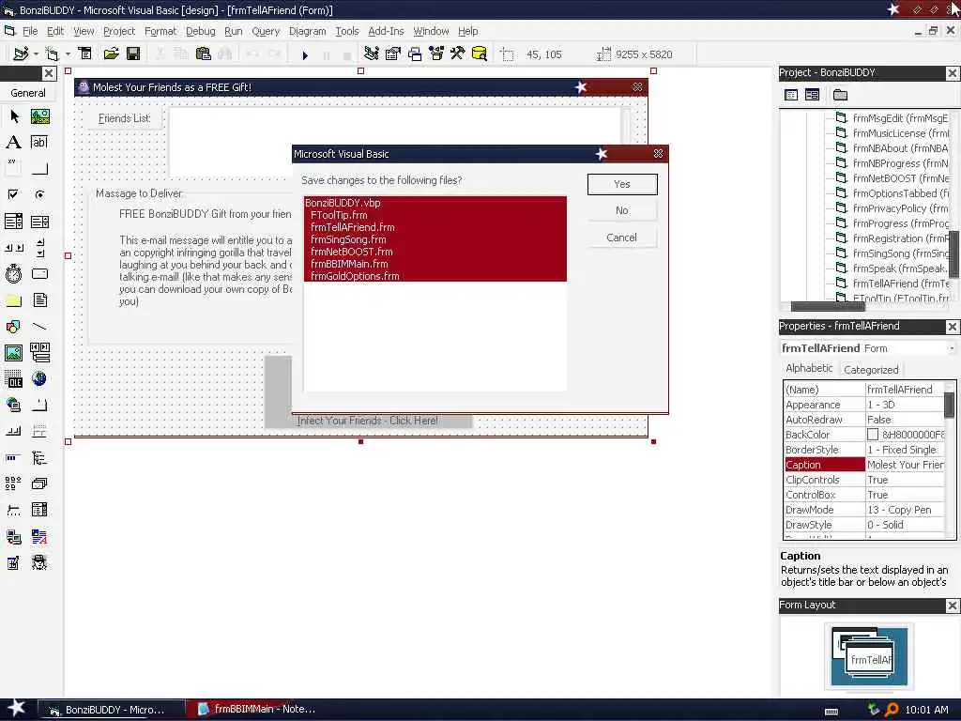Viewport: 961px width, 721px height.
Task: Open the Data View Window toolbar icon
Action: (480, 54)
